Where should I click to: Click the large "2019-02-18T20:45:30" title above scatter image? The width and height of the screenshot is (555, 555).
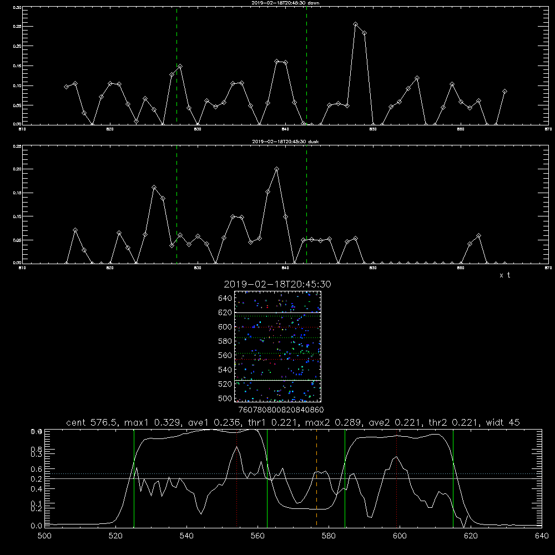point(277,284)
